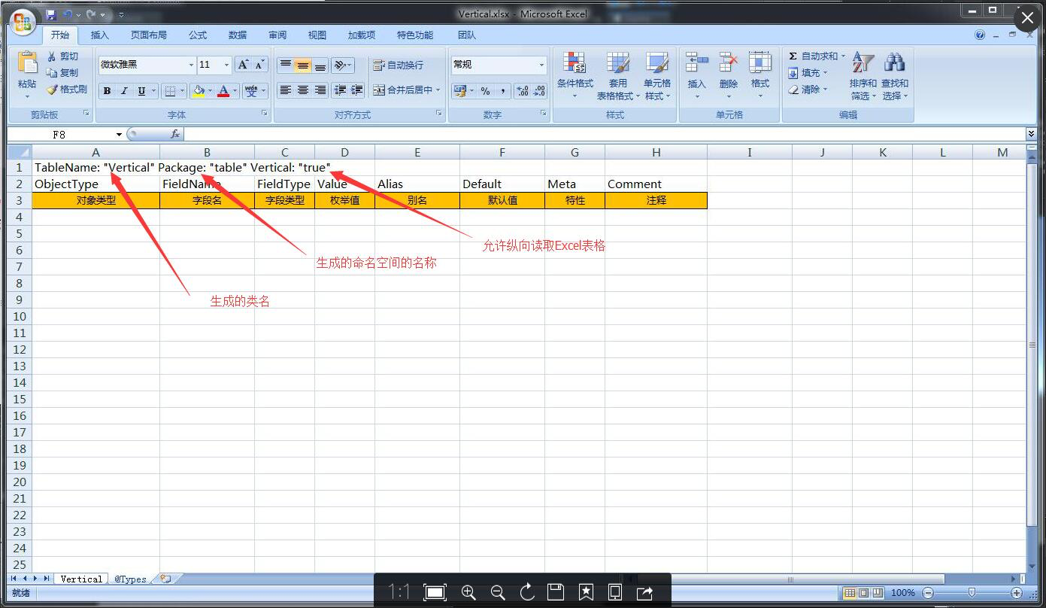The image size is (1046, 608).
Task: Click the Percent Style icon
Action: [x=485, y=91]
